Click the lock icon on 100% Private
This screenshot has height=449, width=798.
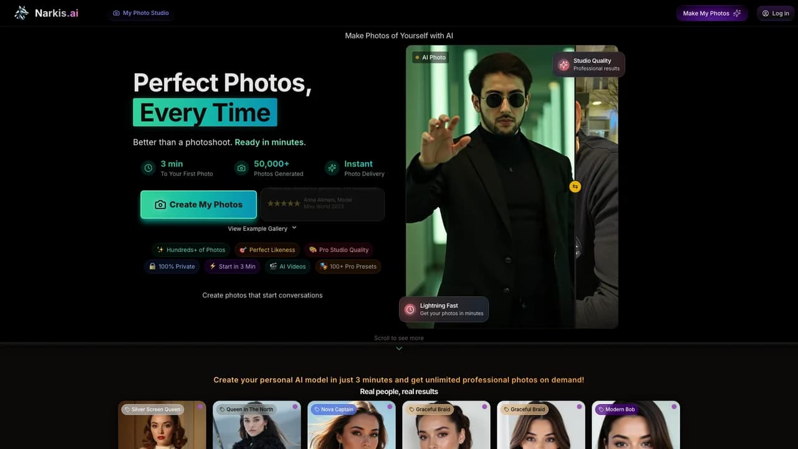point(152,266)
